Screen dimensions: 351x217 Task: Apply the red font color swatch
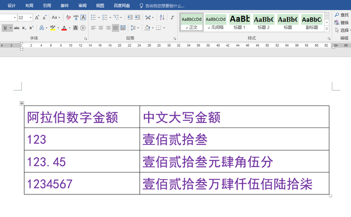click(x=64, y=28)
